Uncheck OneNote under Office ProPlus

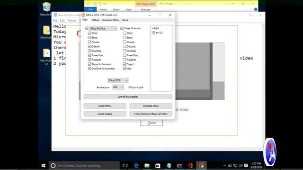[89, 51]
